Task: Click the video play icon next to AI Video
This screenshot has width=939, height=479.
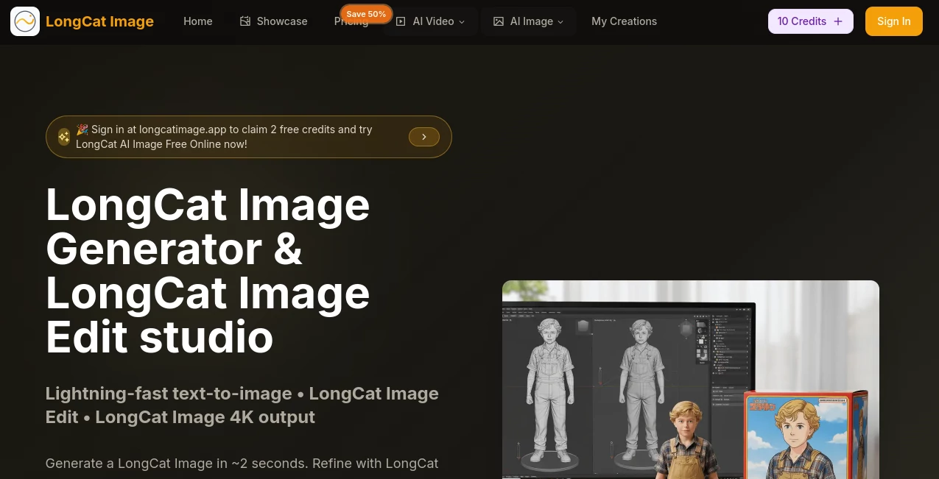Action: (401, 21)
